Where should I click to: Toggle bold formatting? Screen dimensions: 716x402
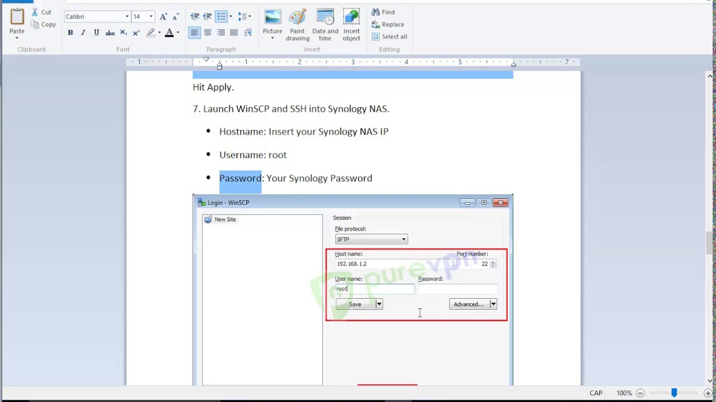[x=70, y=33]
